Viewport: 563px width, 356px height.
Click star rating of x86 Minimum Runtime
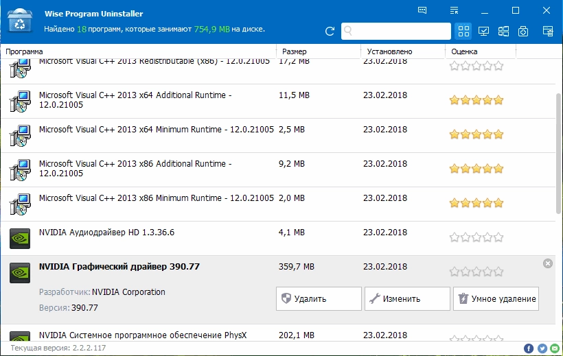pos(476,203)
